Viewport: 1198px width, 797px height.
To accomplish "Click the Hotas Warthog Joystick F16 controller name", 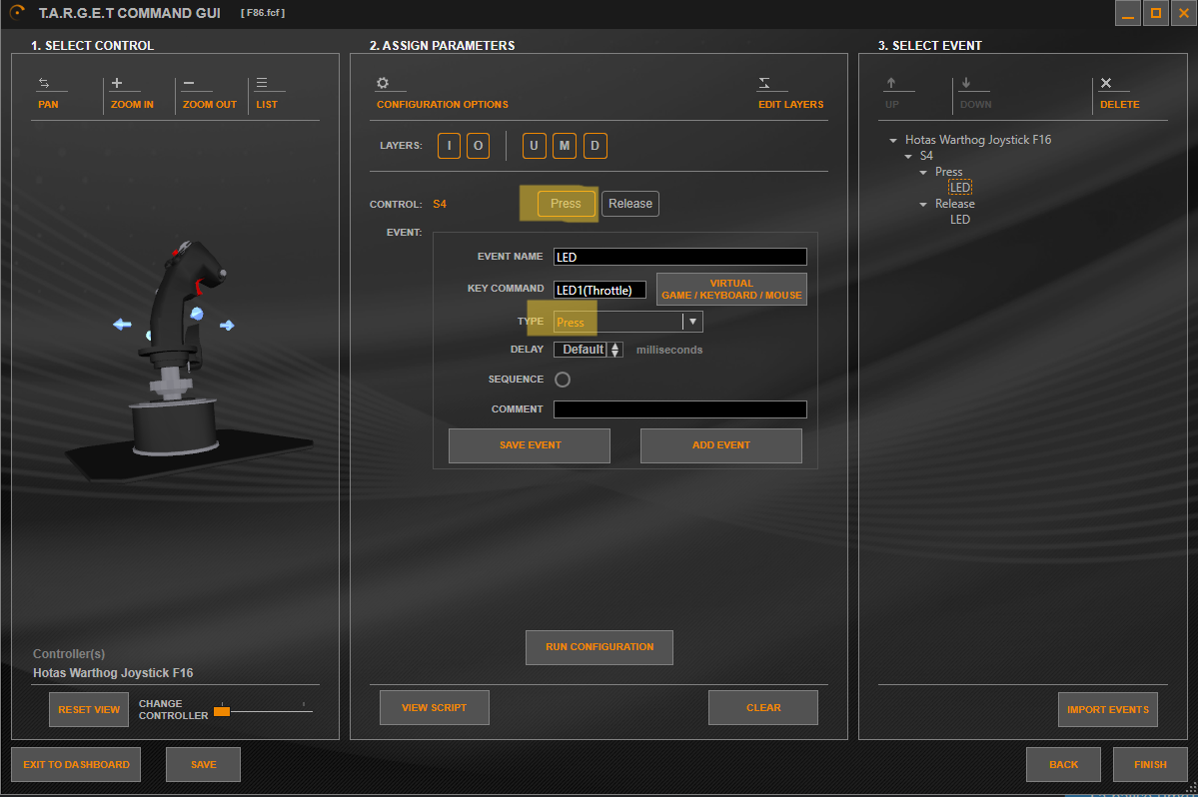I will tap(113, 672).
